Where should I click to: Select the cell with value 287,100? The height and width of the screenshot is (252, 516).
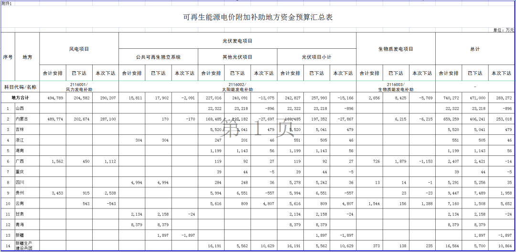click(x=105, y=119)
